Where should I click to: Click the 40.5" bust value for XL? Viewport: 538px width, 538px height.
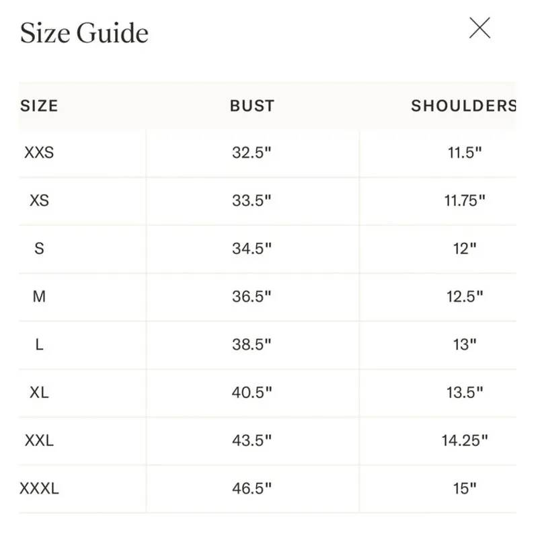point(252,392)
